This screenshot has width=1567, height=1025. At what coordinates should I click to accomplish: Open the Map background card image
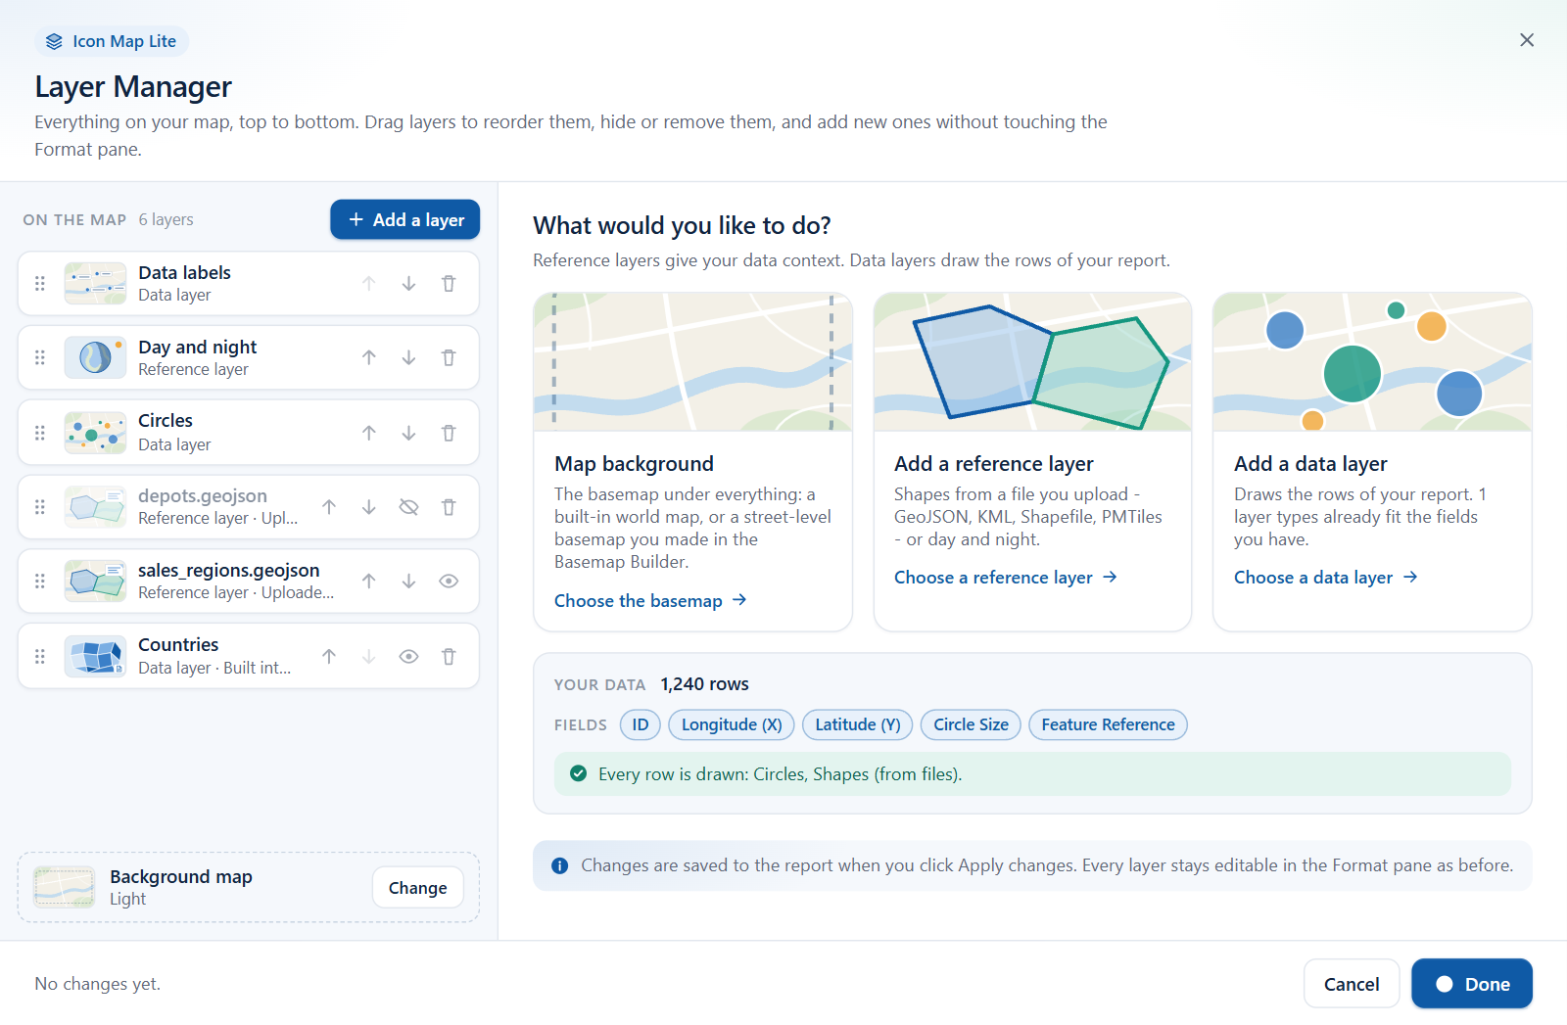pyautogui.click(x=692, y=362)
